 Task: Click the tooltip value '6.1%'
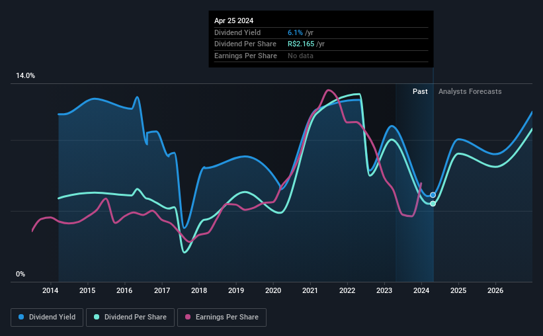pyautogui.click(x=295, y=32)
